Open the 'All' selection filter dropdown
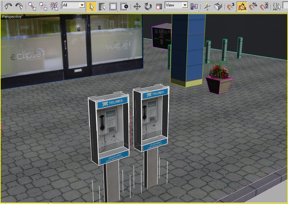 [x=73, y=5]
